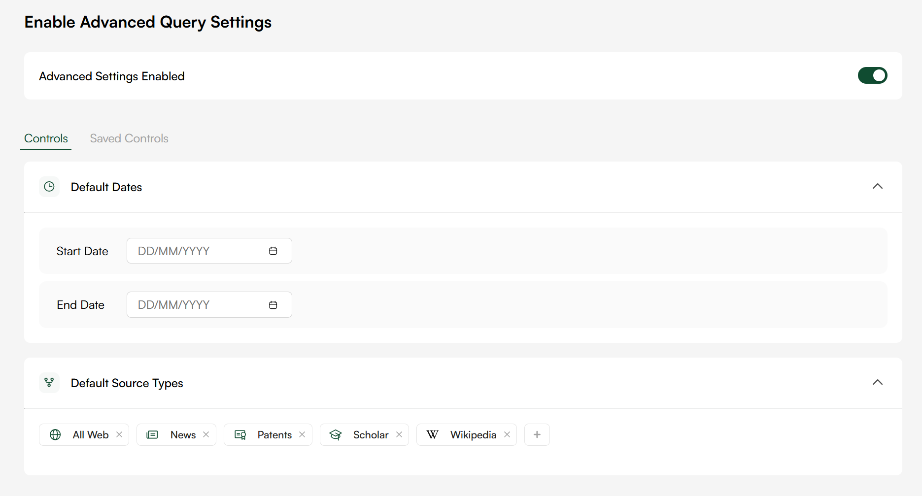Image resolution: width=922 pixels, height=496 pixels.
Task: Click the branch icon beside Default Source Types
Action: [49, 383]
